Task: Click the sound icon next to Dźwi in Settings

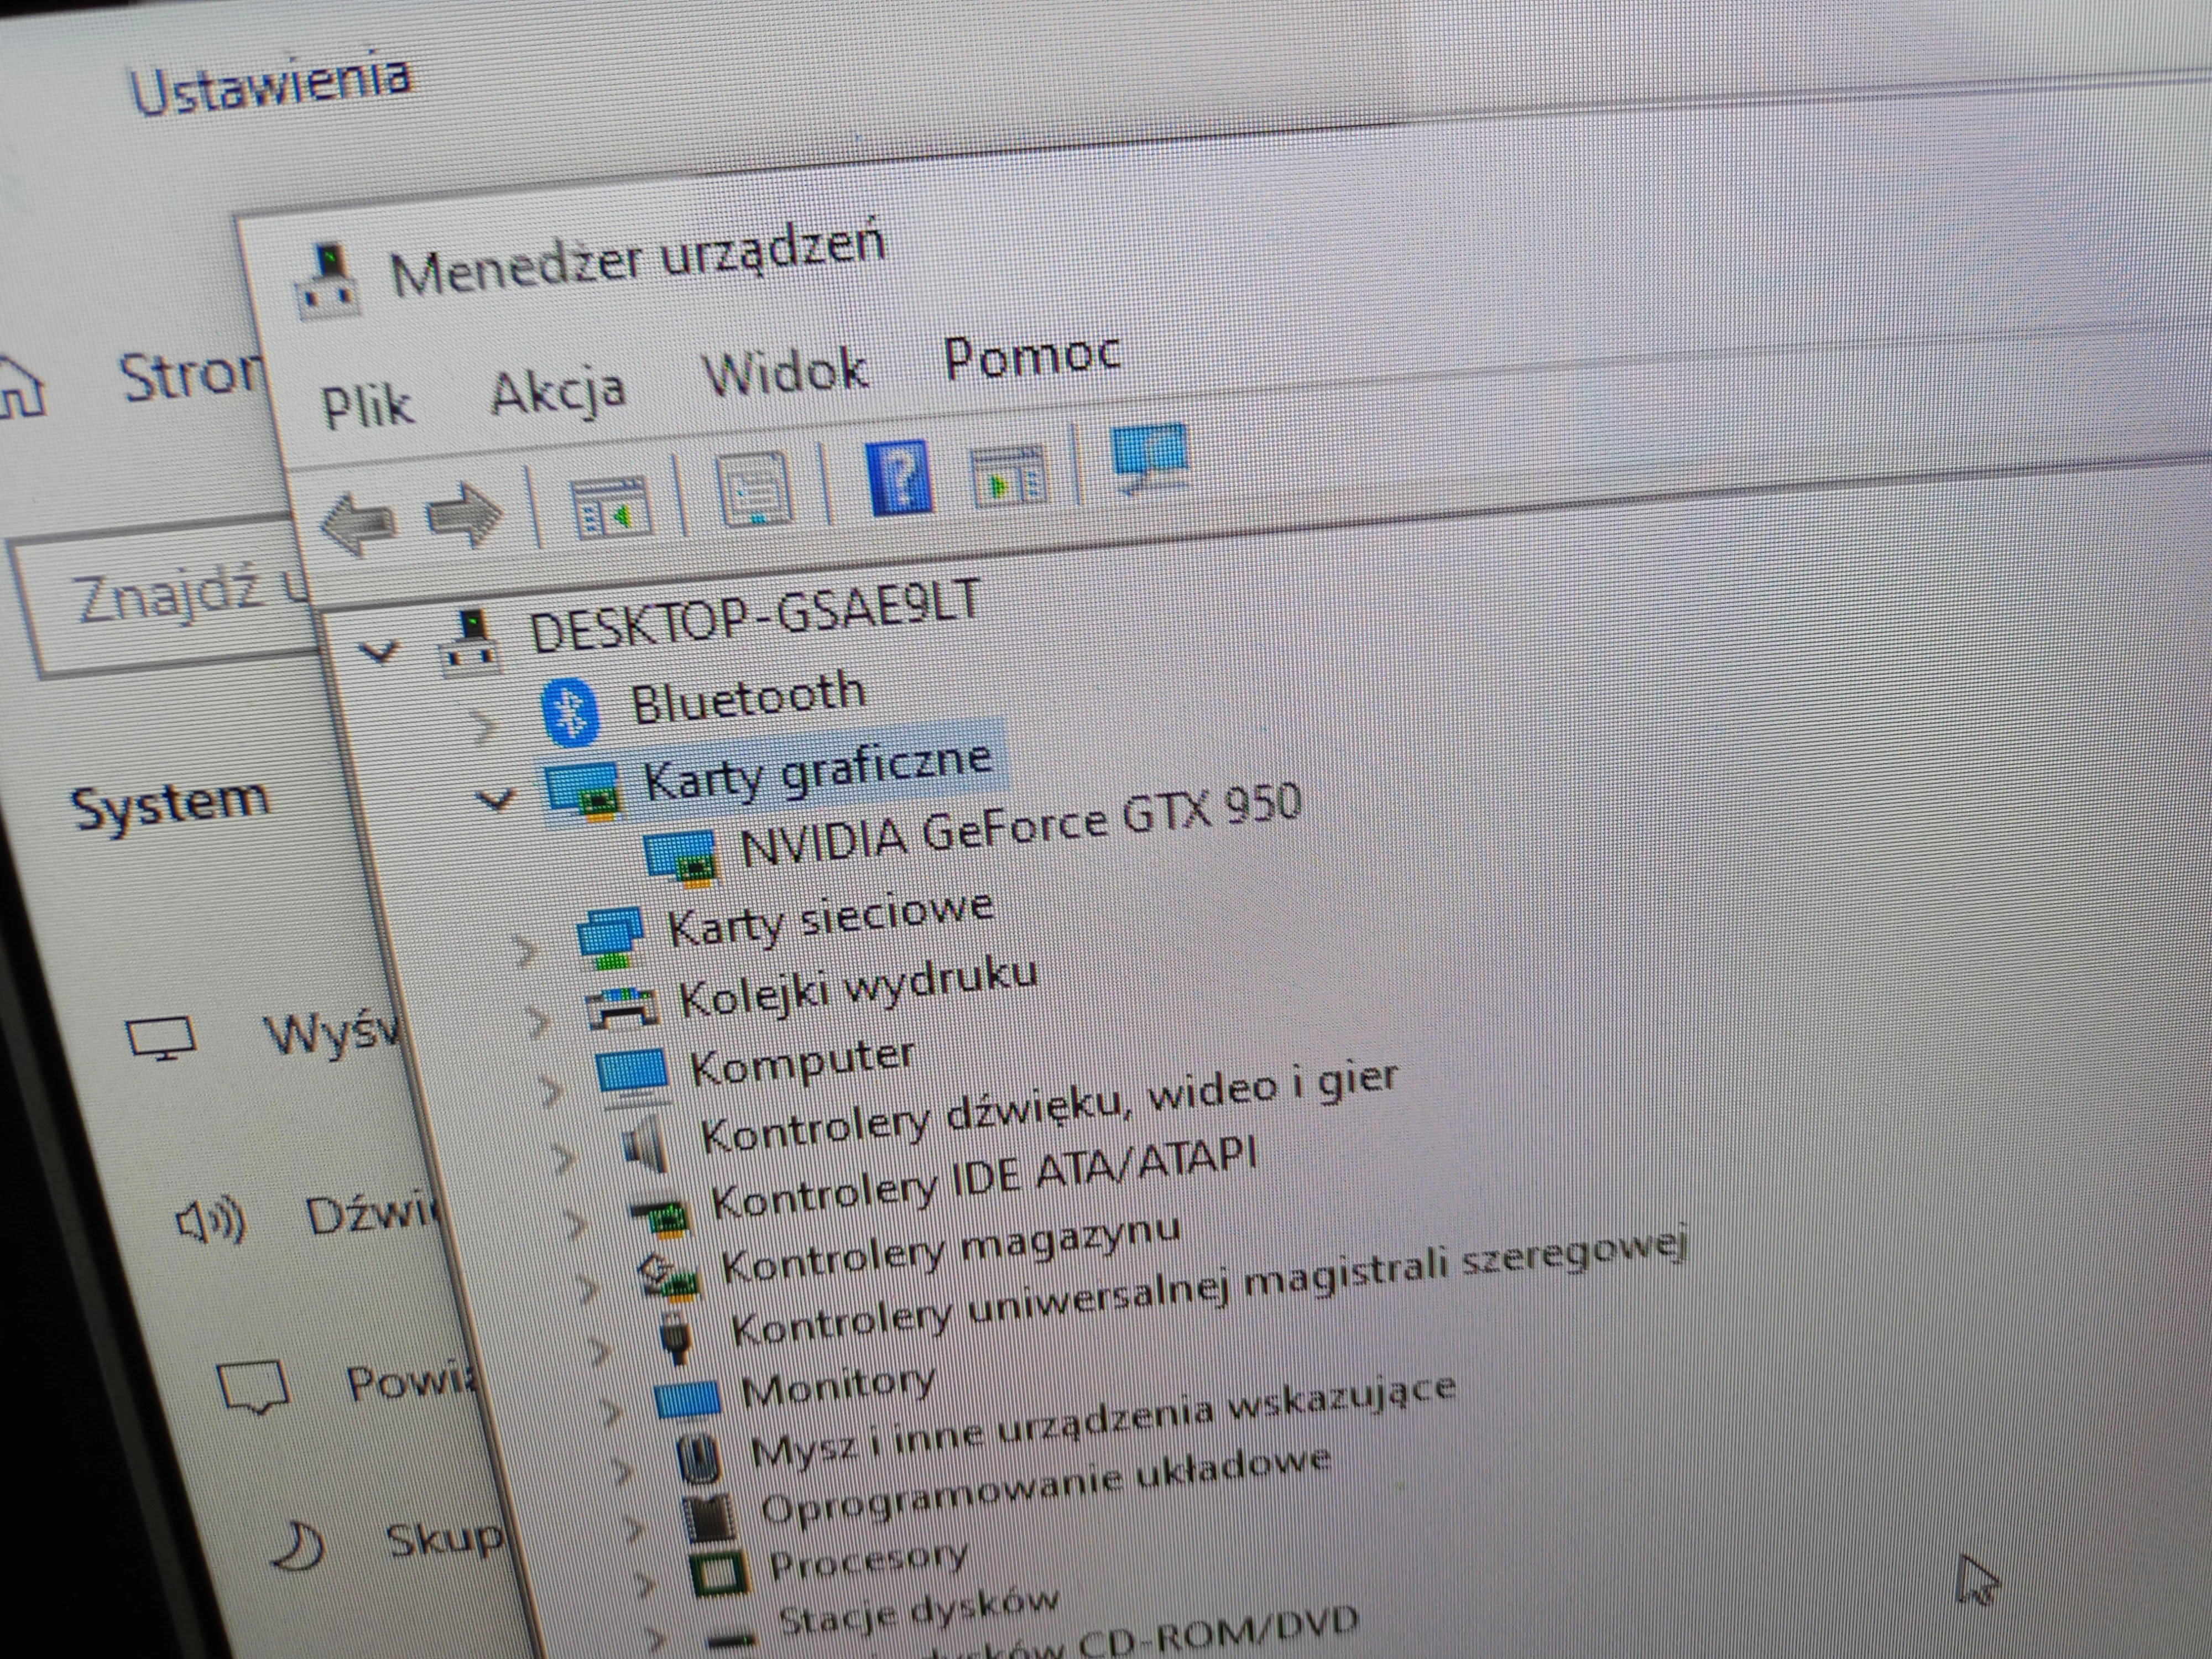Action: point(210,1221)
